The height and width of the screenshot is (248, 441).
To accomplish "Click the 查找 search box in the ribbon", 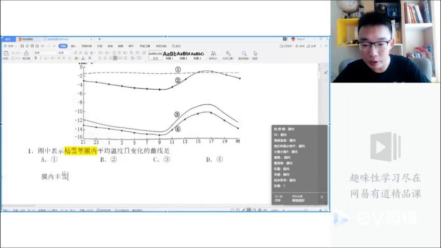I will tap(176, 46).
